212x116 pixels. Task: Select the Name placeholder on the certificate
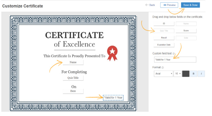tap(73, 62)
